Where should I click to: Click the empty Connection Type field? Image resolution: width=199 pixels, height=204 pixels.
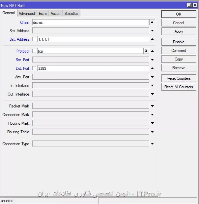click(91, 143)
